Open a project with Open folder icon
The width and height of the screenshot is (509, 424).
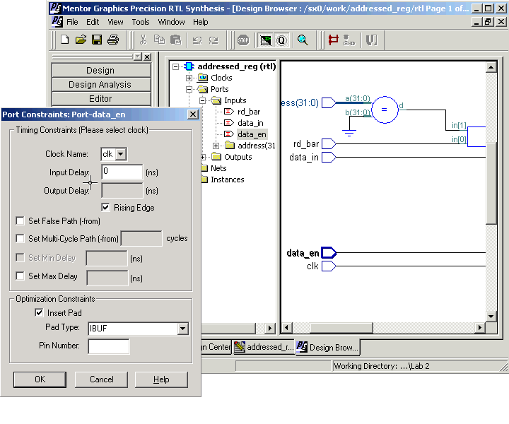[81, 40]
